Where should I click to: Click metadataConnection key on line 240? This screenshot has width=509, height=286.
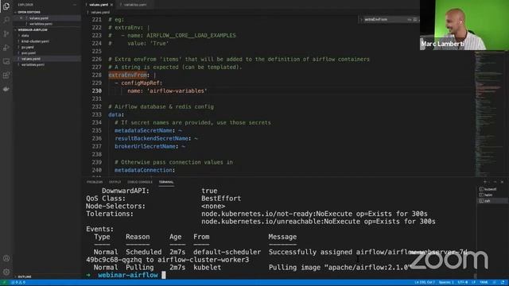point(143,170)
